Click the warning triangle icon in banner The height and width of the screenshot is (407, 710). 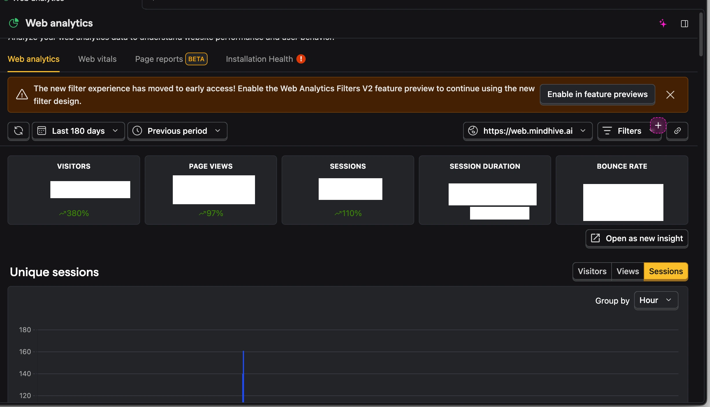[x=22, y=94]
